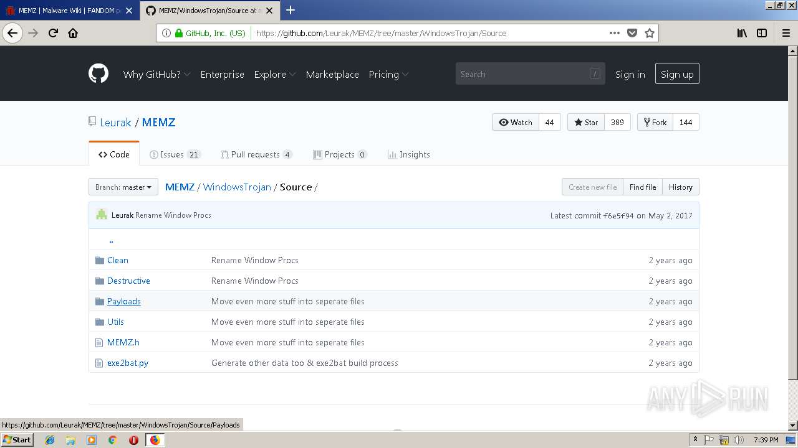
Task: Show stargazers count 389
Action: pos(617,122)
